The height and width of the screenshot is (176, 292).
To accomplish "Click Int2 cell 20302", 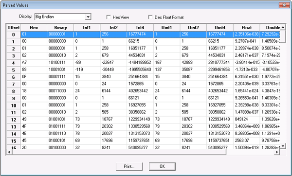I will (x=113, y=126).
